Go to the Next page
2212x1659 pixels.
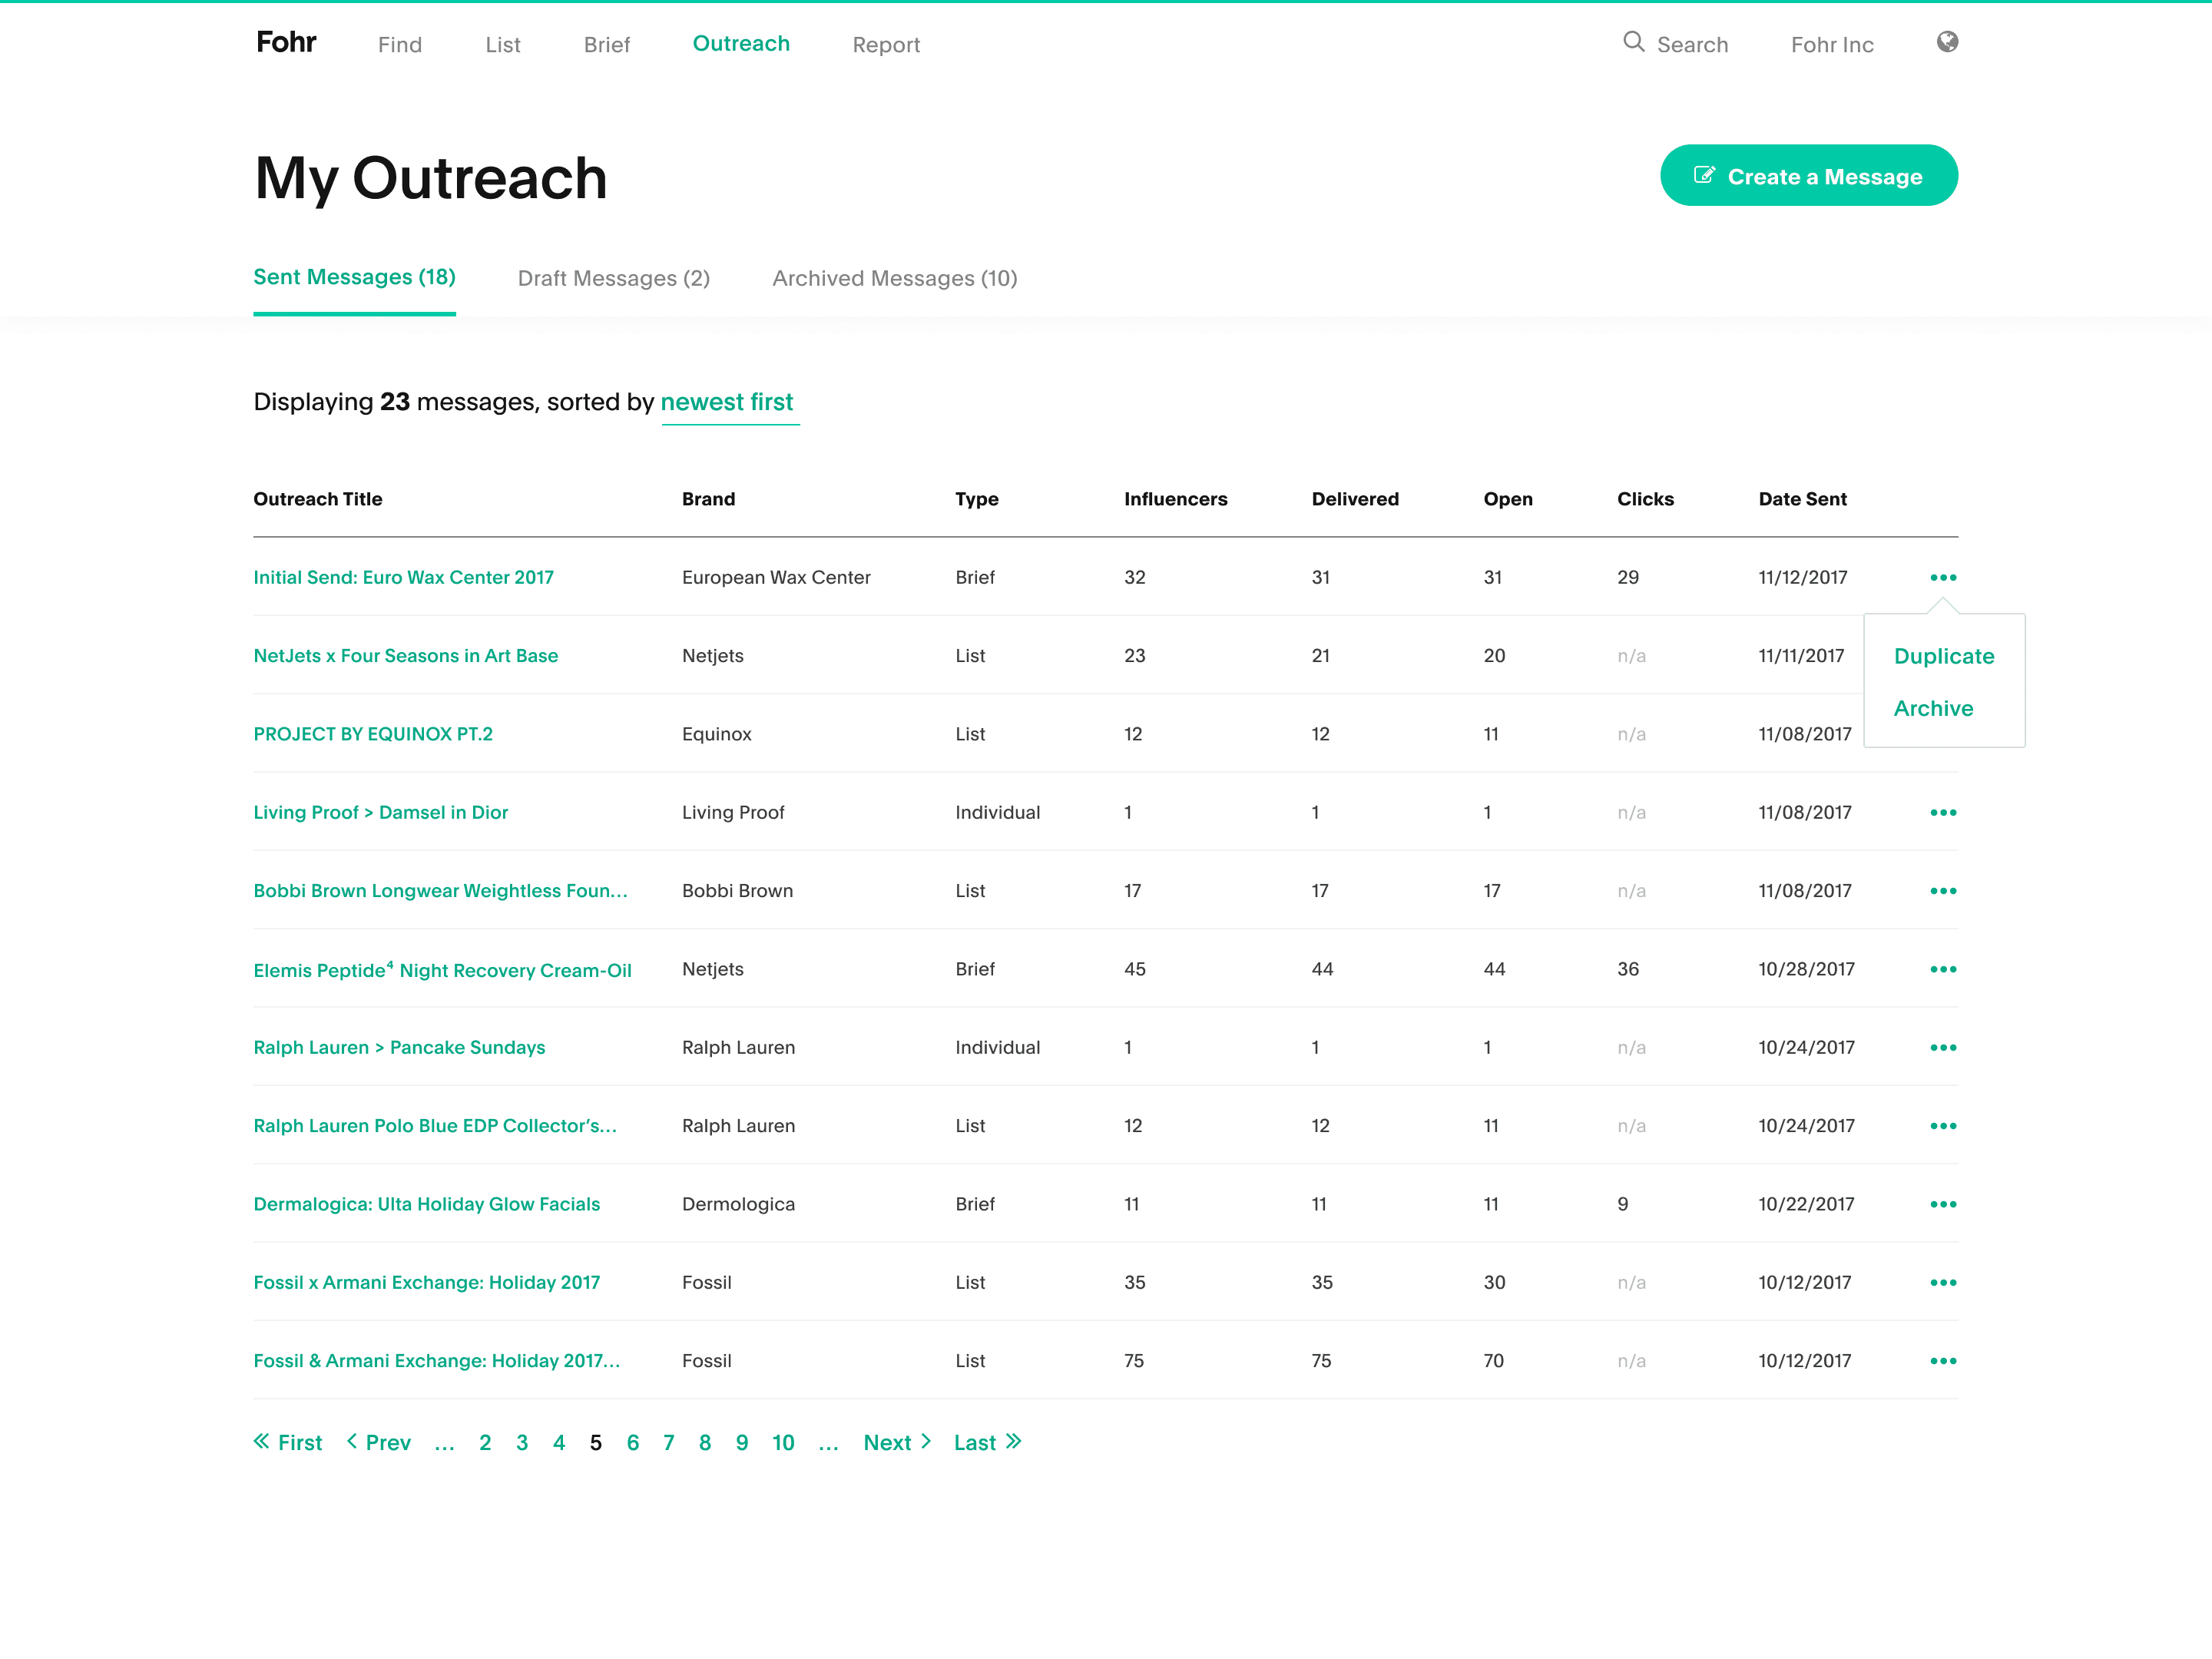pos(897,1443)
